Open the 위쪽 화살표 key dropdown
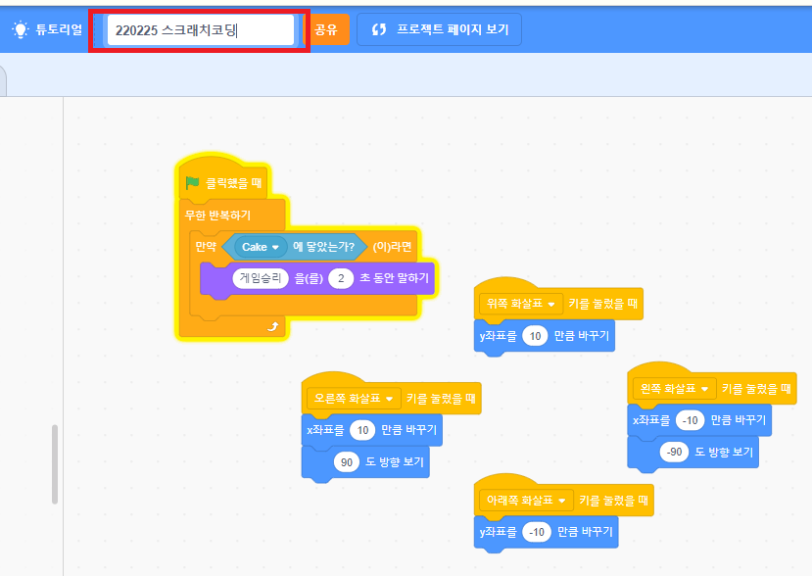 [519, 305]
